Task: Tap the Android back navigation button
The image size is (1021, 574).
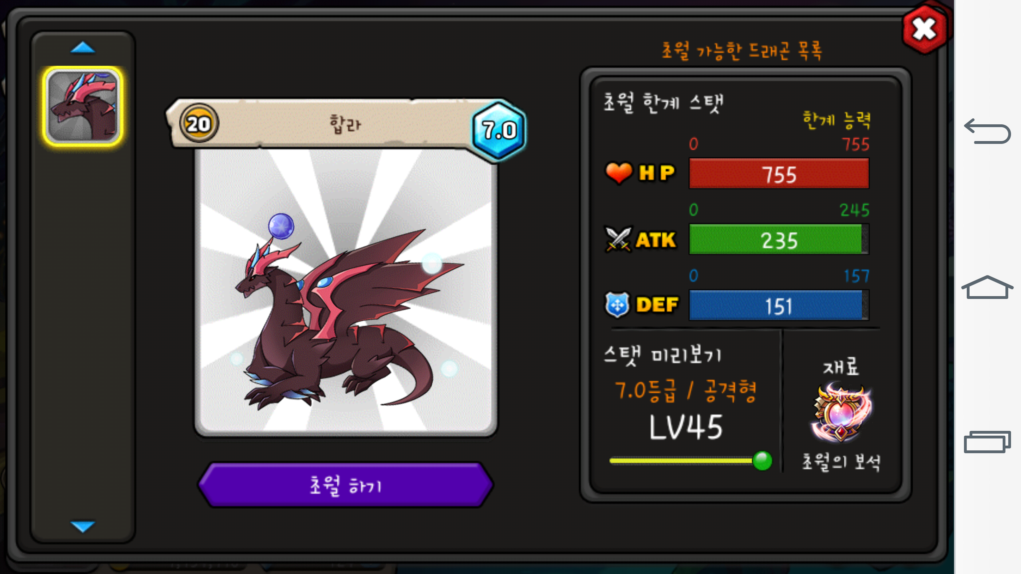Action: pyautogui.click(x=987, y=131)
